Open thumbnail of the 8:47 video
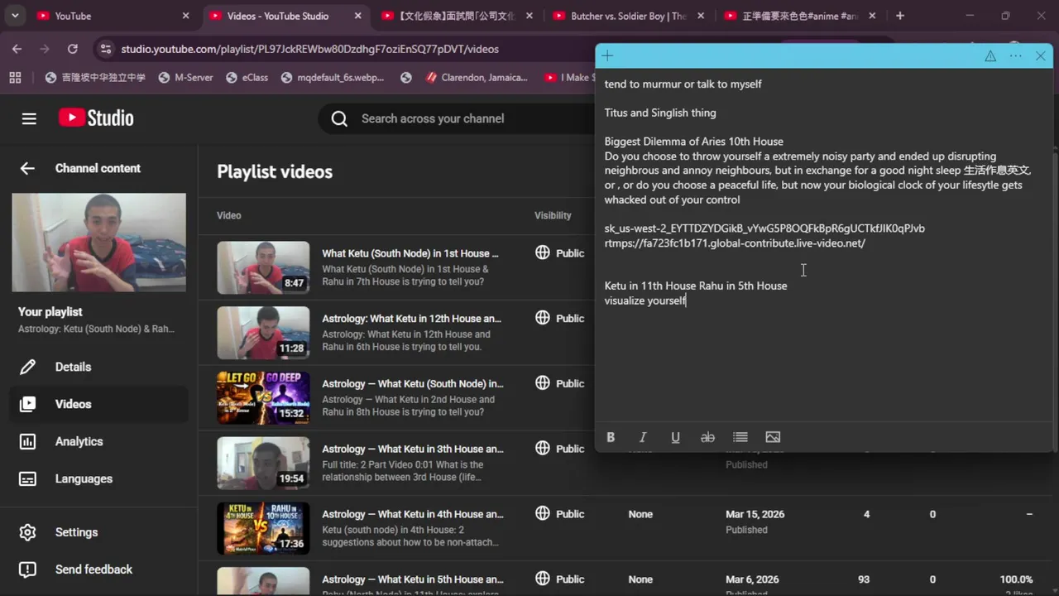The width and height of the screenshot is (1059, 596). pyautogui.click(x=263, y=267)
